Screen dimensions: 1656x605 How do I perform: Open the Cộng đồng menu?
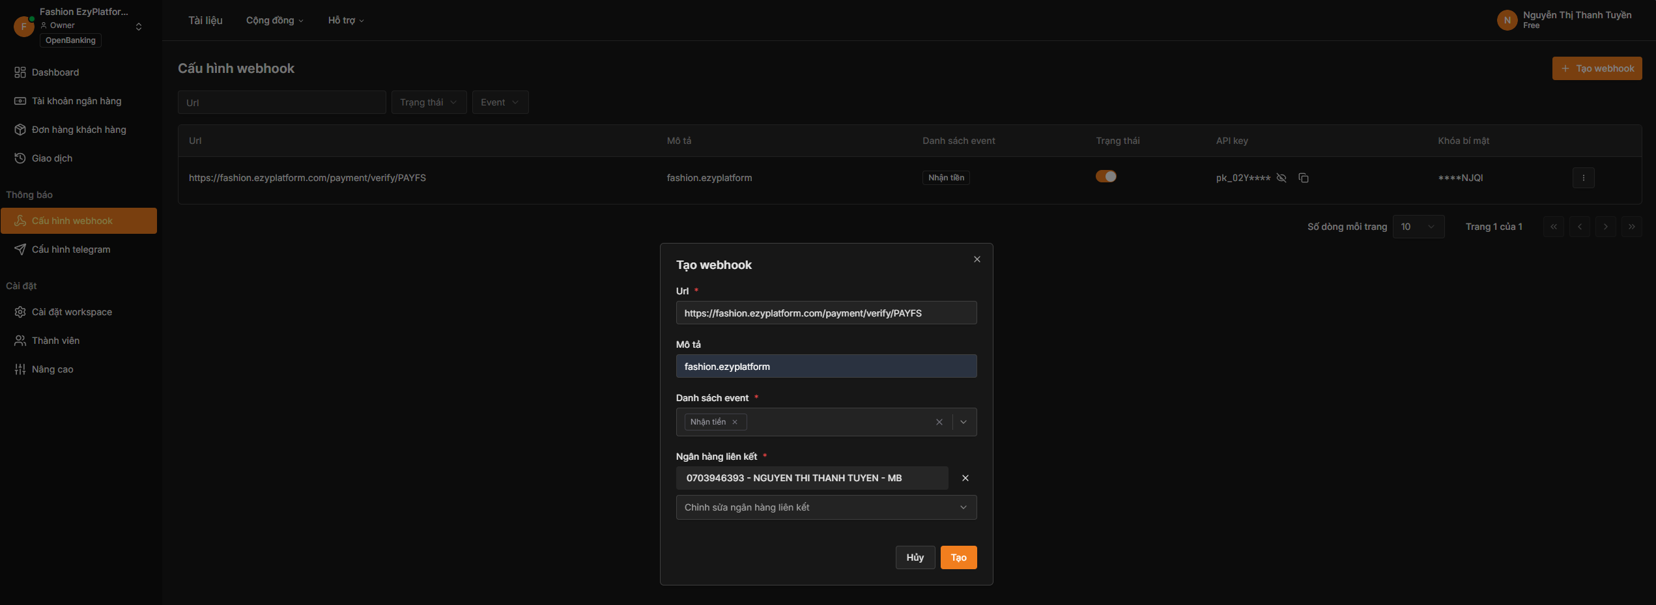tap(274, 20)
